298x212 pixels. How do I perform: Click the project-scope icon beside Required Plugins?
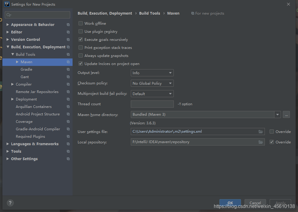[68, 137]
